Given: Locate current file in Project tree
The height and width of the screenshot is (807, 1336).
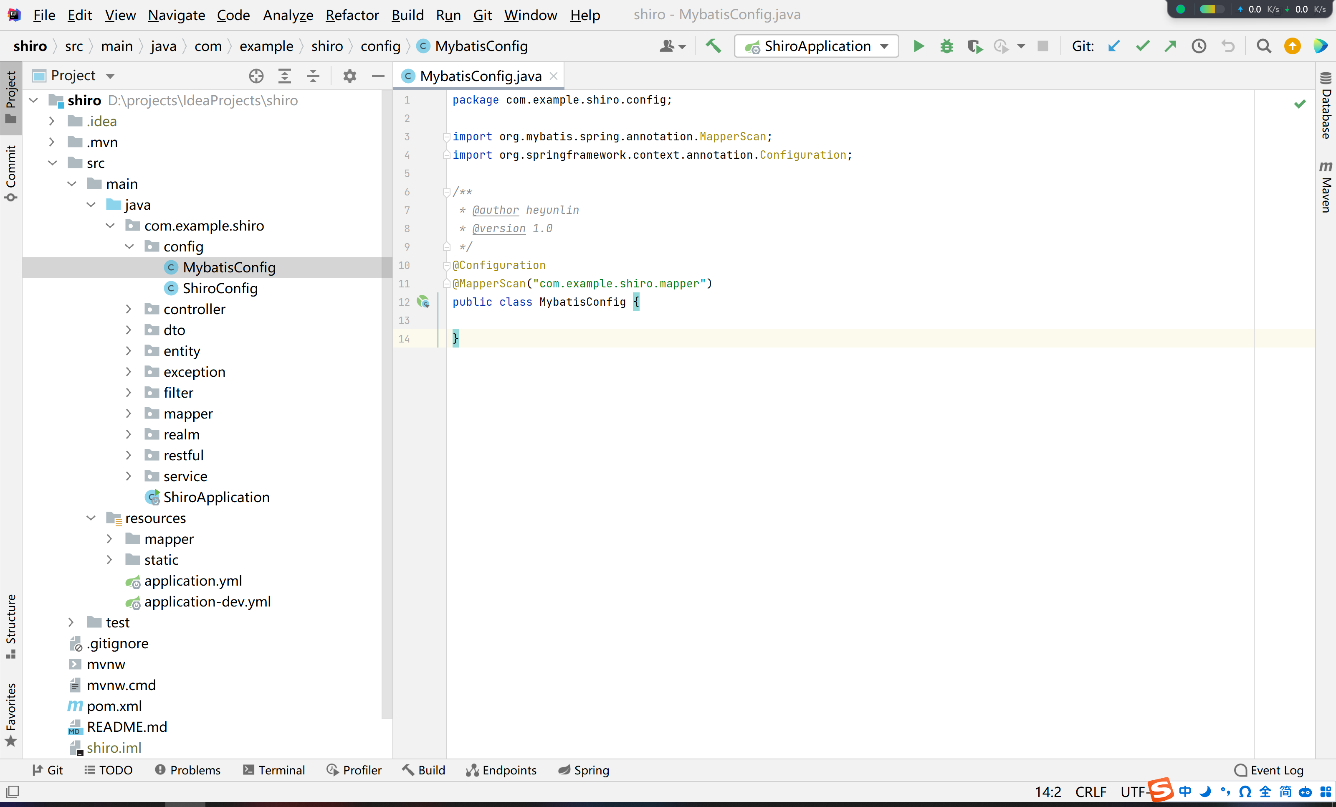Looking at the screenshot, I should coord(256,76).
